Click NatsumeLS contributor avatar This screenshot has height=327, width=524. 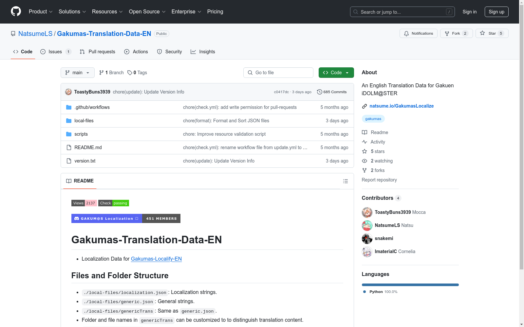[367, 225]
